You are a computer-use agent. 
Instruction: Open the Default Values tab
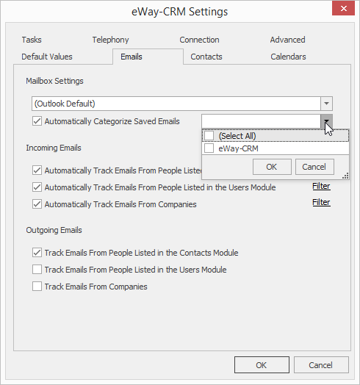click(47, 57)
